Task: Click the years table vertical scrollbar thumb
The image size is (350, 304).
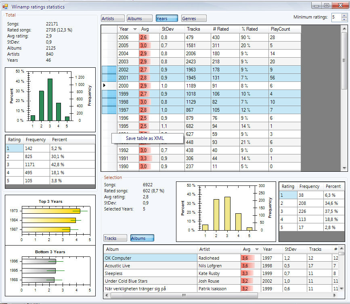Action: 344,60
